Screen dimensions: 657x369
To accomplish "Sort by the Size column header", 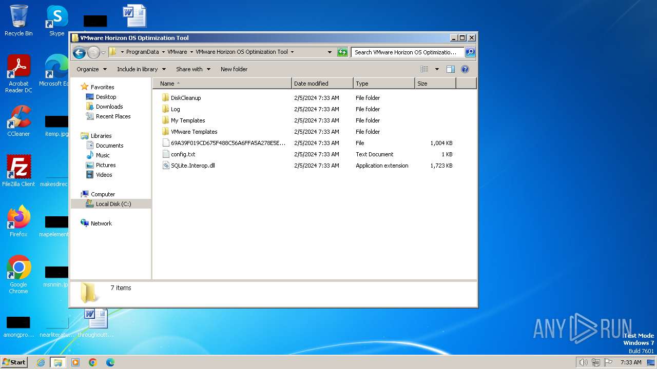I will click(435, 84).
